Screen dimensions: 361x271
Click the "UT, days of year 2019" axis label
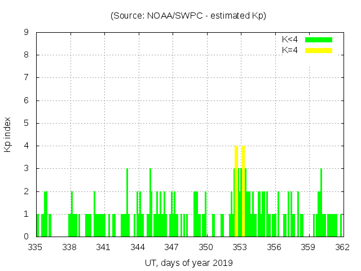pyautogui.click(x=188, y=263)
